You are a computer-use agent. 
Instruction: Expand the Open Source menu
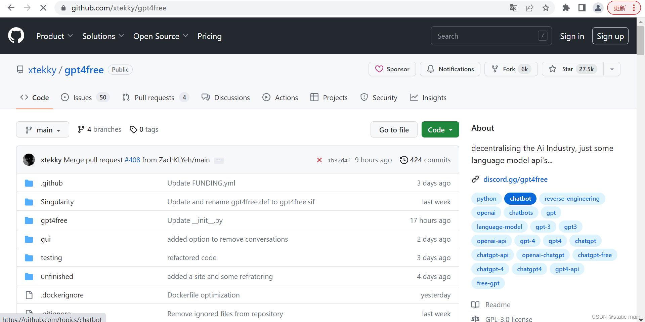click(161, 36)
